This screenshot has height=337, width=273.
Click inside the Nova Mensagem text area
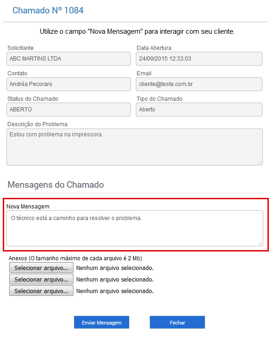point(135,228)
